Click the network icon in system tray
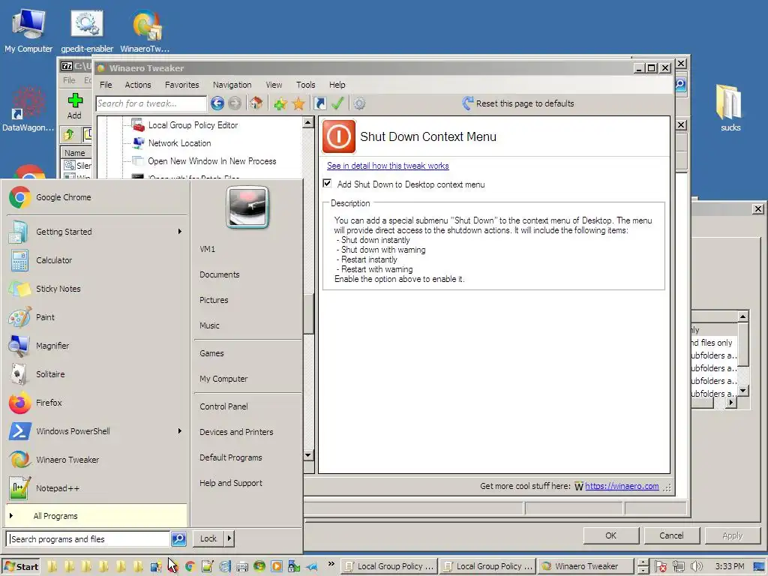 (679, 566)
